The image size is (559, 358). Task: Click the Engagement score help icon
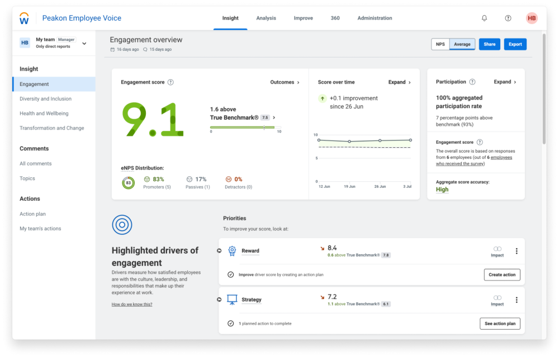pos(170,83)
